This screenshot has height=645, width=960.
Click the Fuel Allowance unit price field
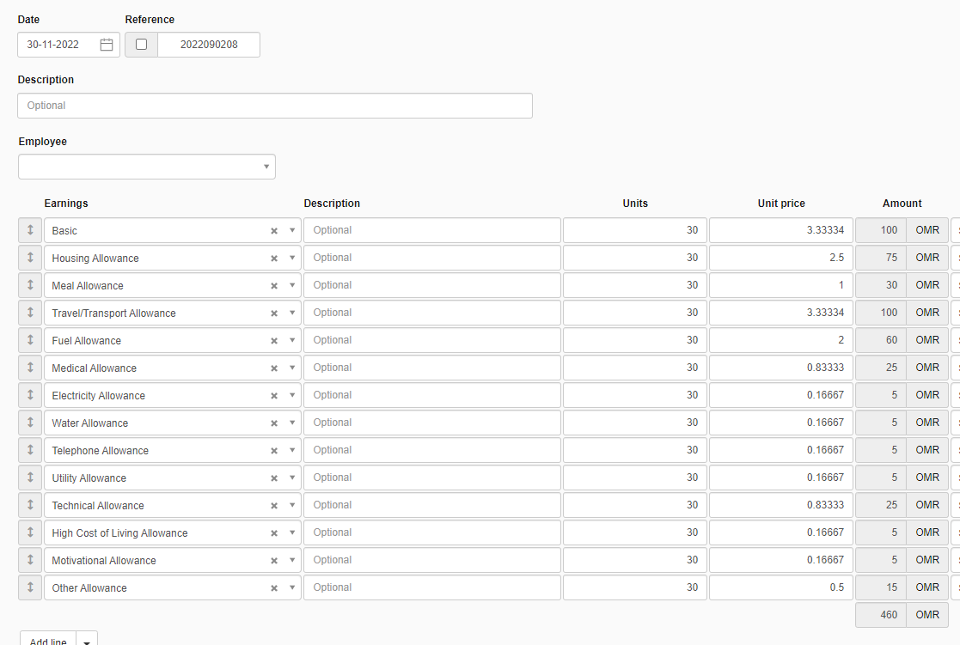point(781,340)
